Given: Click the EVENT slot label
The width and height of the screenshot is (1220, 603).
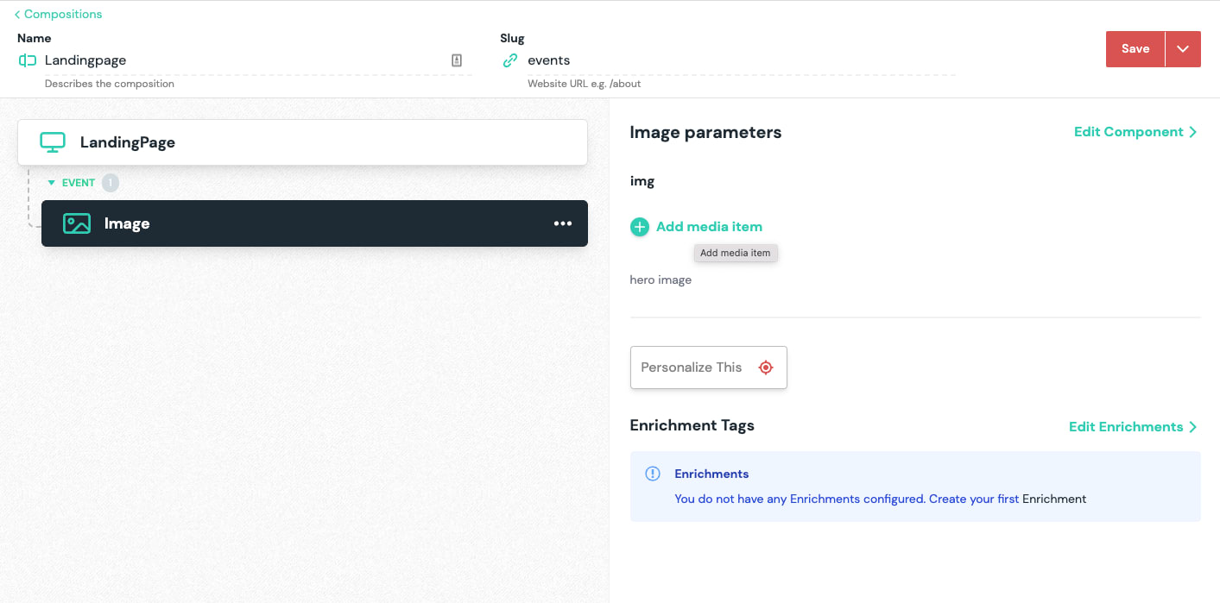Looking at the screenshot, I should point(79,183).
